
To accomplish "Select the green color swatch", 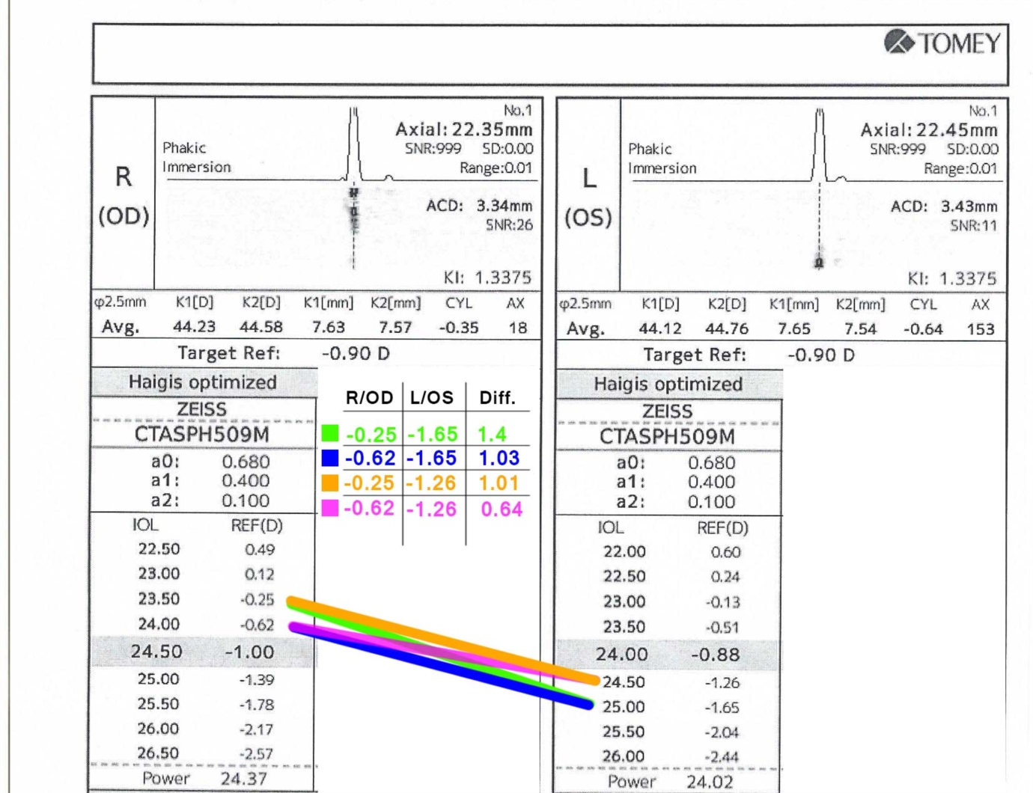I will (330, 433).
